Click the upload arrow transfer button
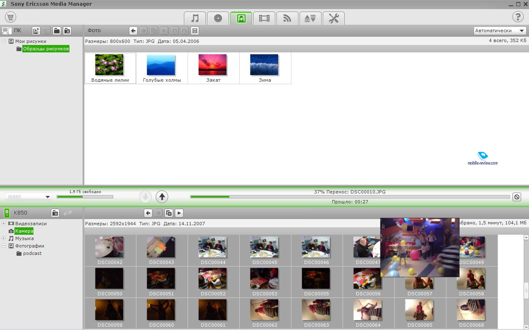Screen dimensions: 529x330 coord(162,197)
